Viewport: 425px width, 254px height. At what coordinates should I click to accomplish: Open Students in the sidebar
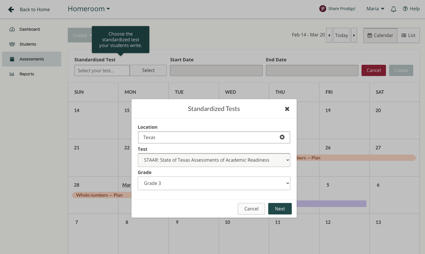tap(32, 44)
